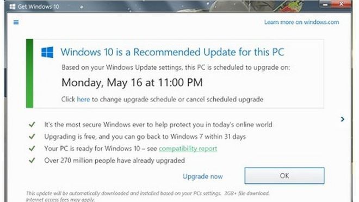Click the automatic download disclaimer text

click(147, 196)
